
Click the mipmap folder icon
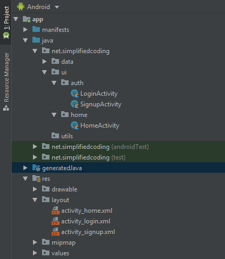[46, 242]
